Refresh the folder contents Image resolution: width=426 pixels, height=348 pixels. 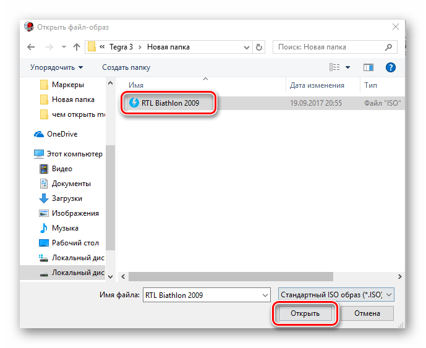(x=259, y=47)
